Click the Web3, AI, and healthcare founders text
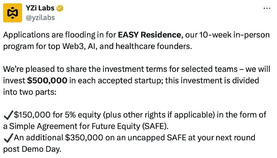The width and height of the screenshot is (277, 158). [127, 47]
